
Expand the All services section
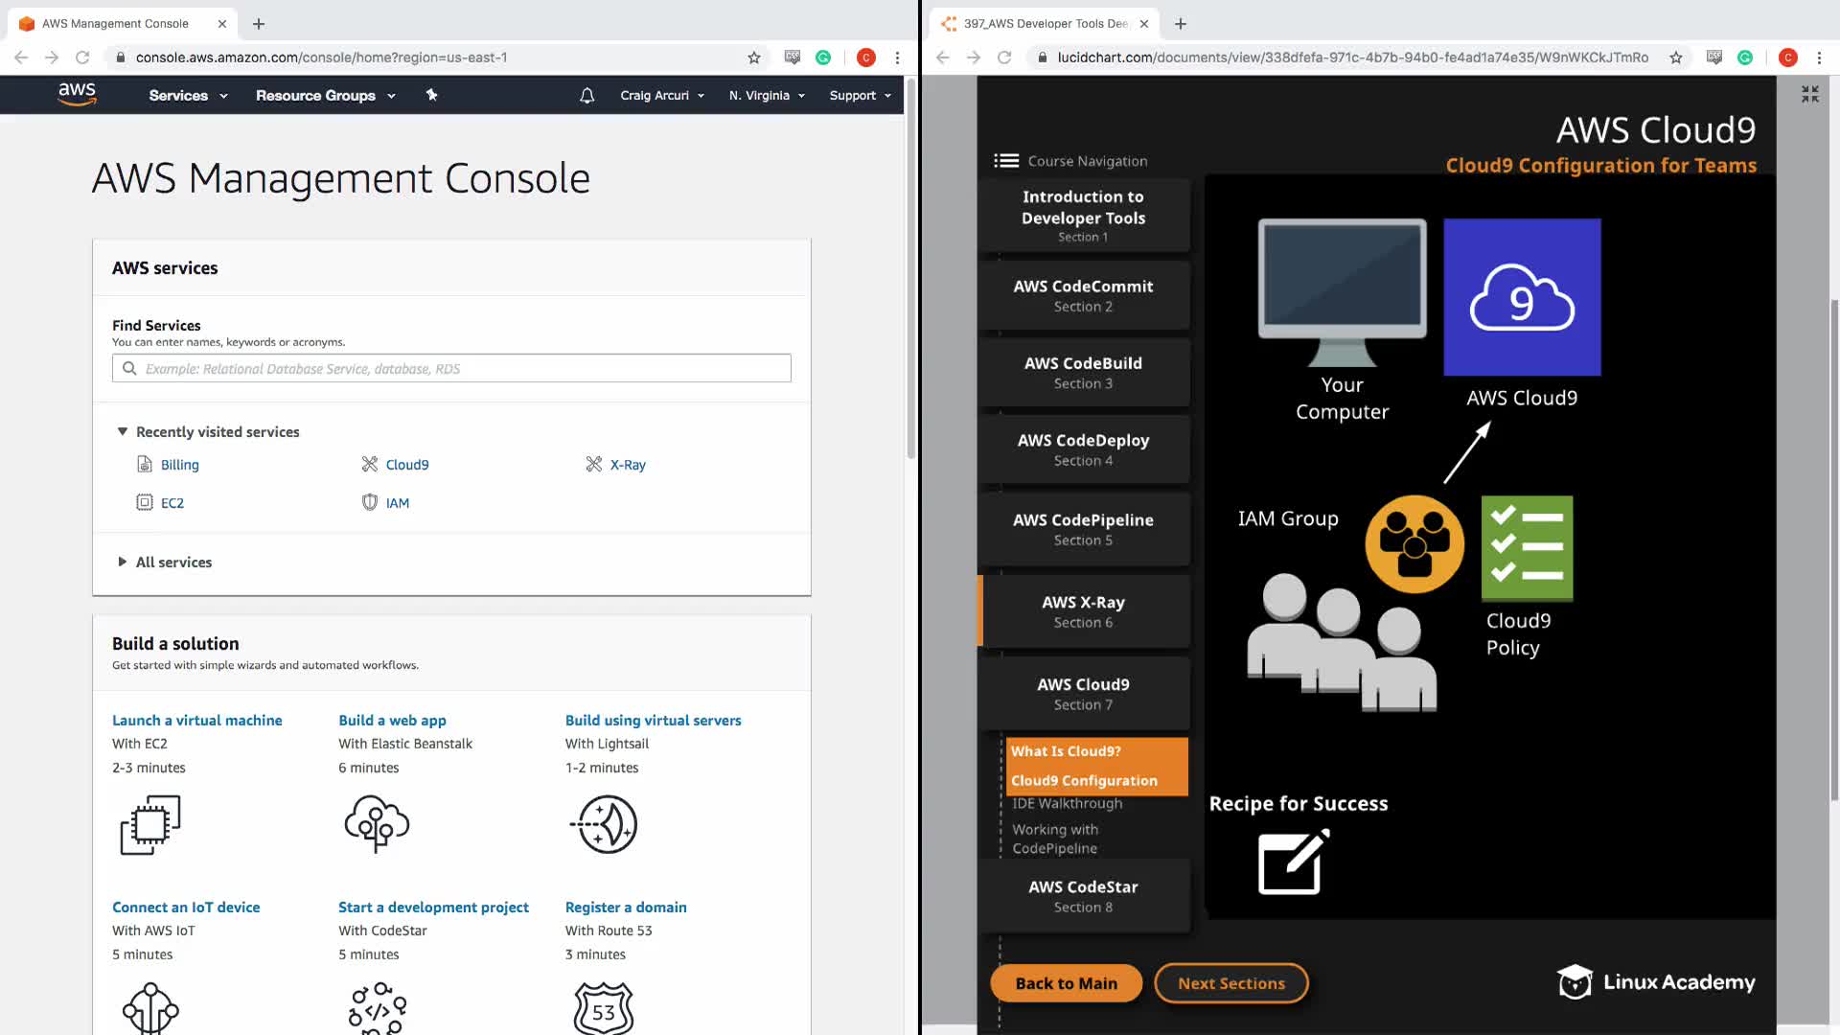123,563
